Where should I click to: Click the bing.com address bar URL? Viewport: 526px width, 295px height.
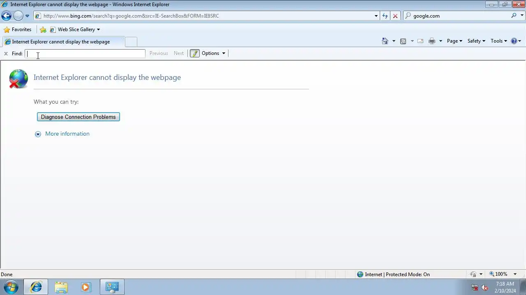[x=131, y=16]
